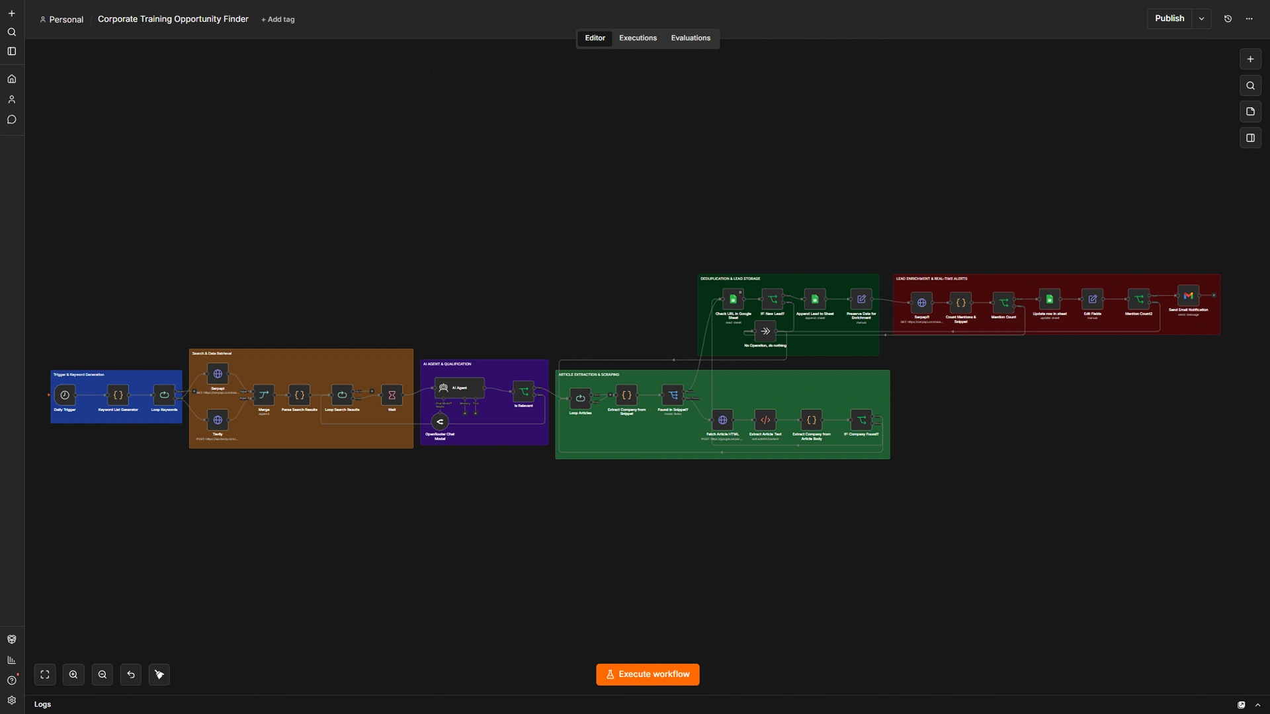Select the Wait node
The height and width of the screenshot is (714, 1270).
click(x=392, y=395)
